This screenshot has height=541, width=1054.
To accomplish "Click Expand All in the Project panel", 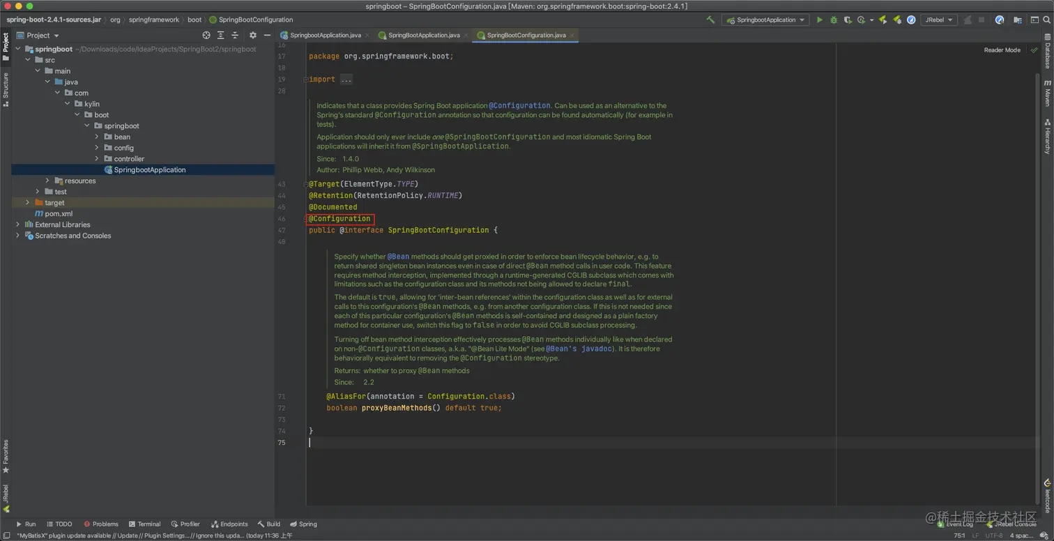I will pos(221,35).
